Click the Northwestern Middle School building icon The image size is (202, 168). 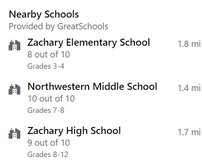click(14, 89)
